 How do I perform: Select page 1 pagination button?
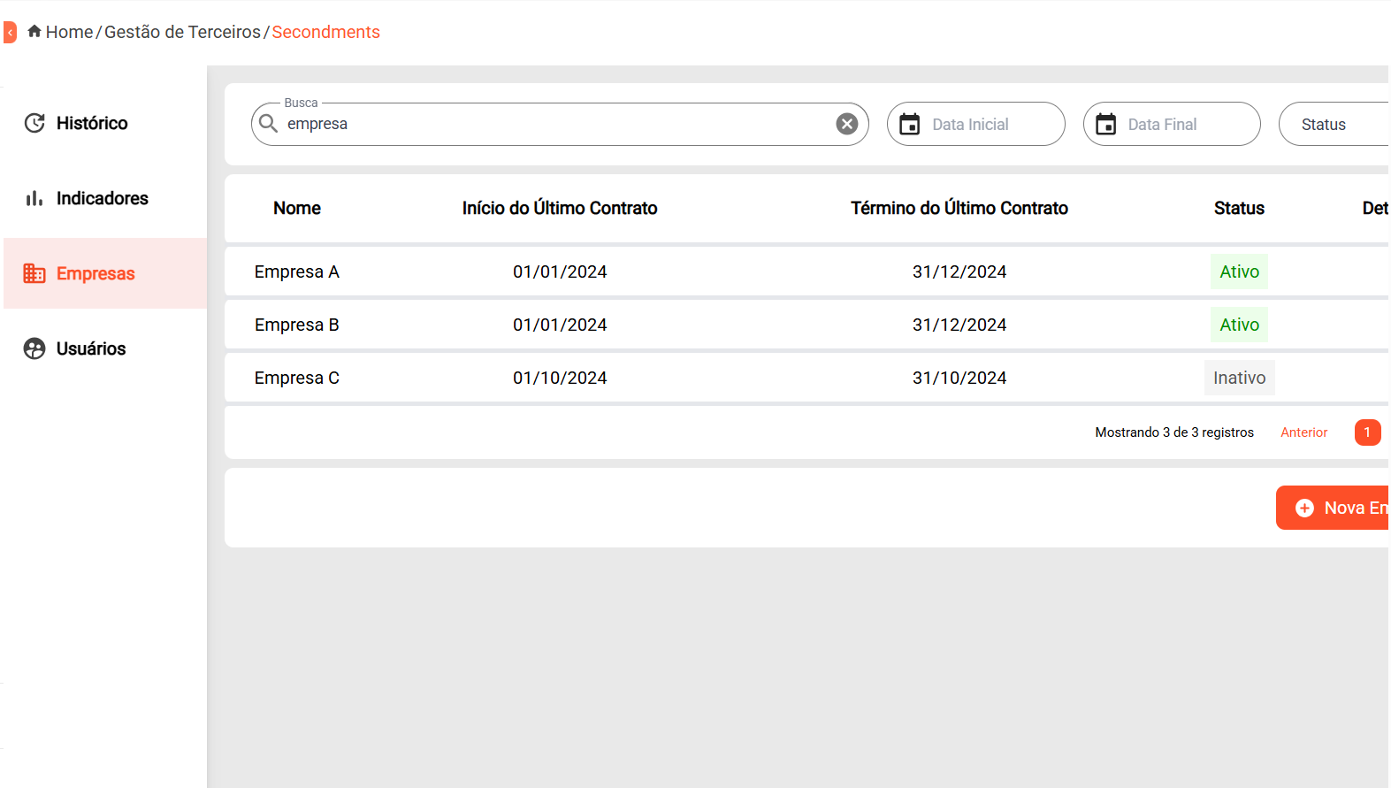pos(1367,432)
